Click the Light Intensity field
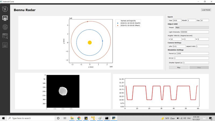 195,32
